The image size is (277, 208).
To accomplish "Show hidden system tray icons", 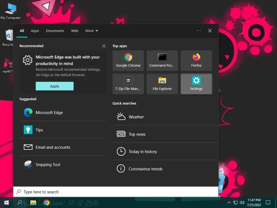I will tap(229, 203).
